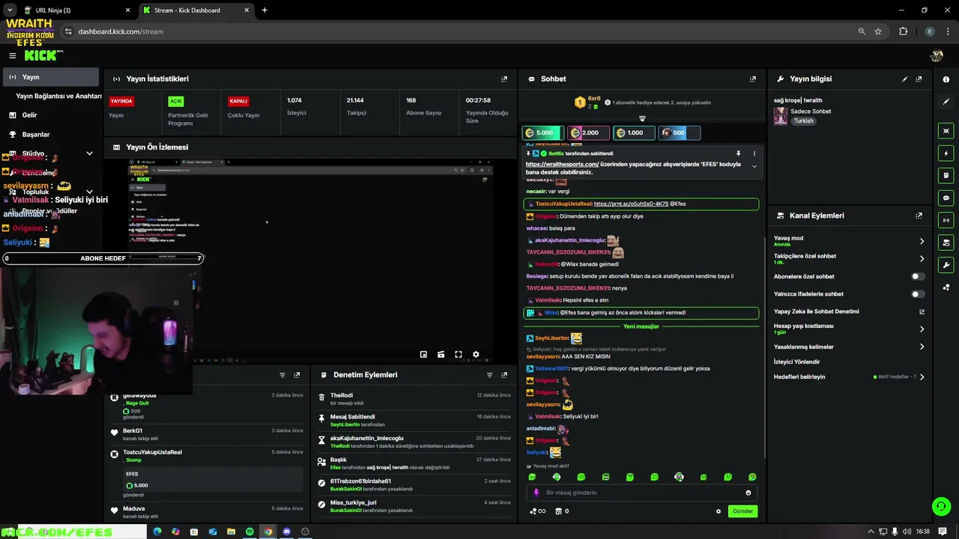Toggle the stream preview widget in right sidebar
Viewport: 959px width, 539px height.
coord(946,131)
